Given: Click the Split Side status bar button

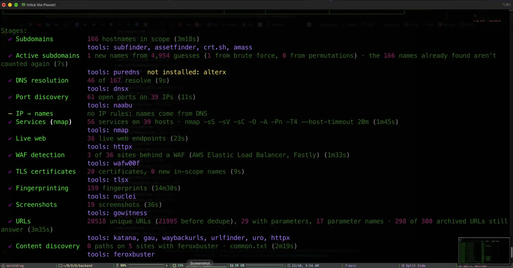Looking at the screenshot, I should click(413, 266).
